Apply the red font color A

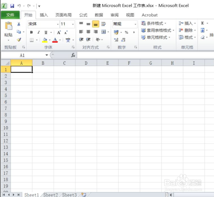(x=55, y=40)
